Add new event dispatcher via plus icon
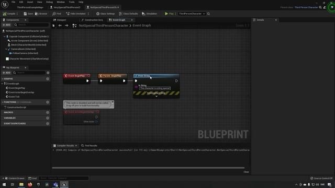 48,123
